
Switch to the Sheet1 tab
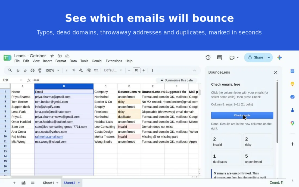pyautogui.click(x=48, y=183)
